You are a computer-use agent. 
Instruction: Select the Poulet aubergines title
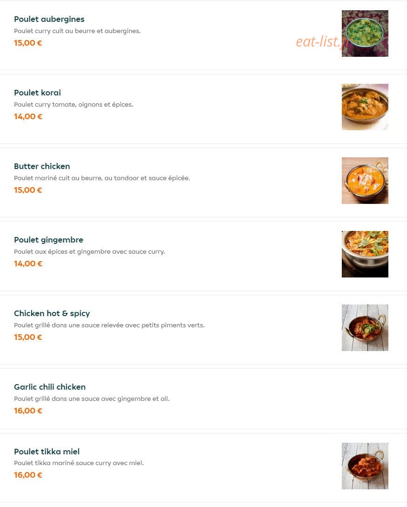click(49, 19)
